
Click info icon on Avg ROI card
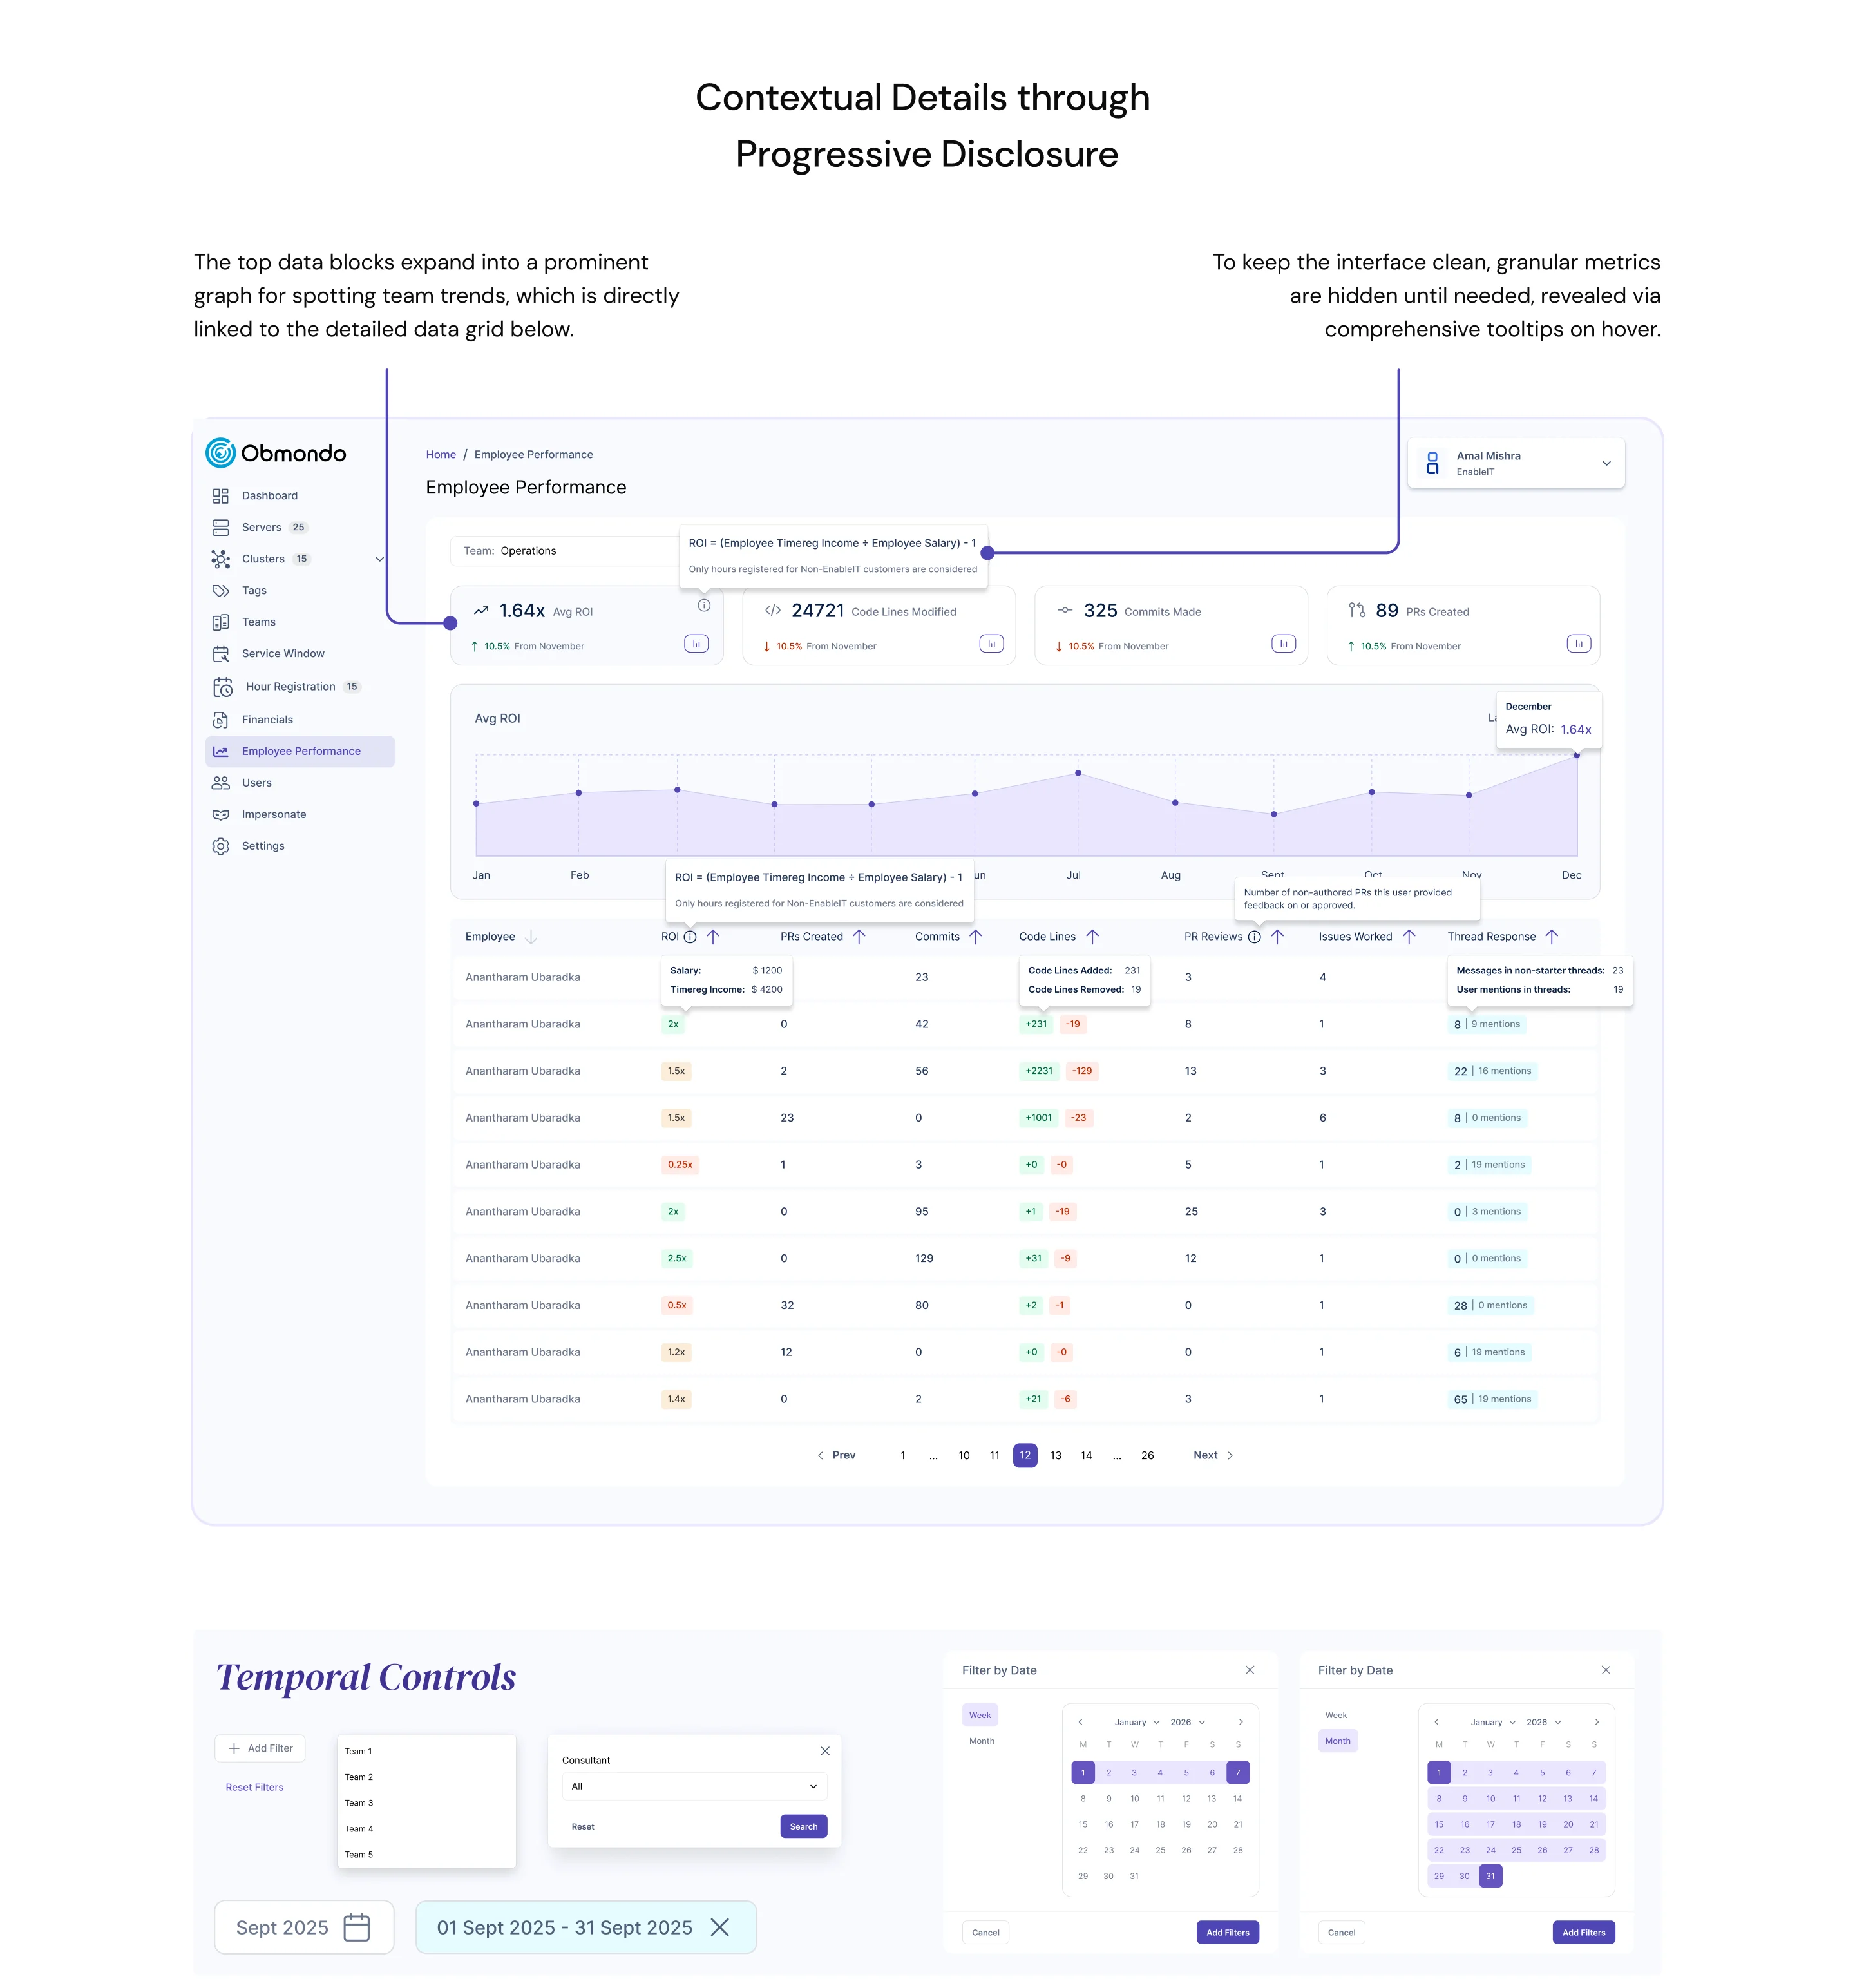click(x=704, y=606)
